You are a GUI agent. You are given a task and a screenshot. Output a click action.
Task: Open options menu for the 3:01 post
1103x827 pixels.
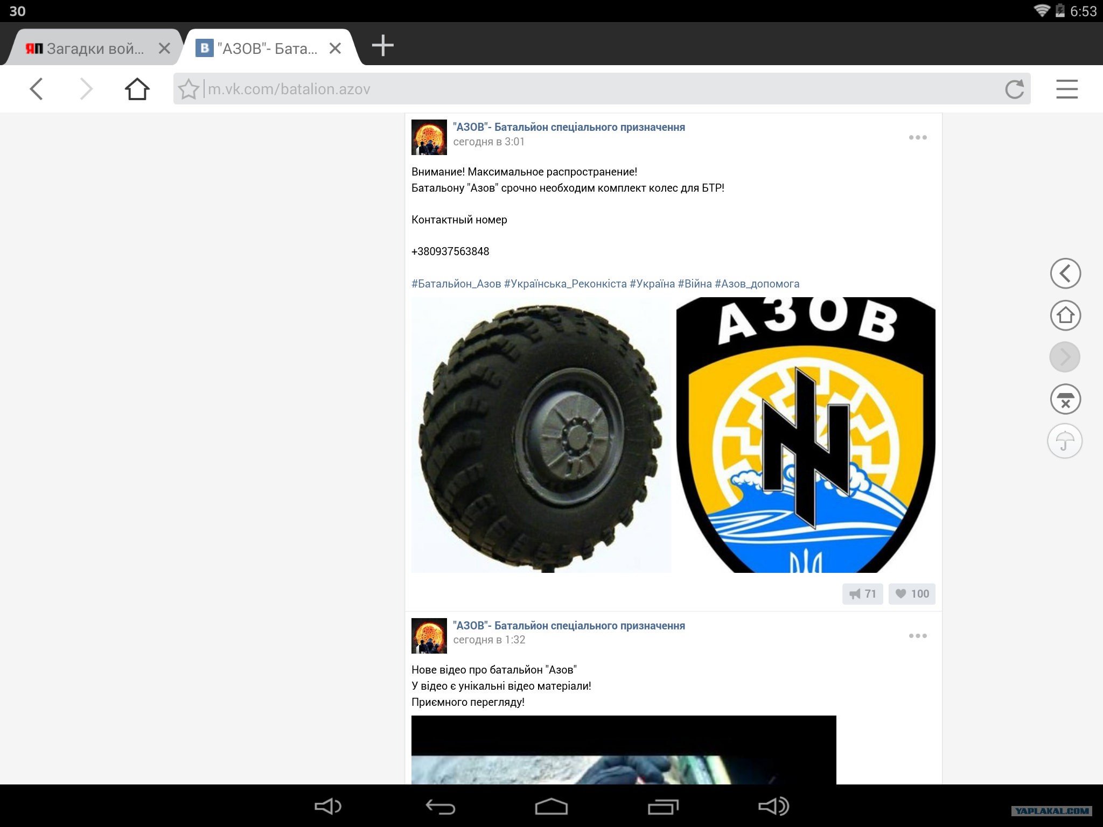coord(918,137)
